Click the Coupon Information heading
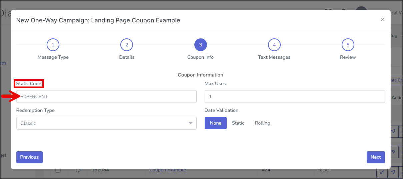 200,75
